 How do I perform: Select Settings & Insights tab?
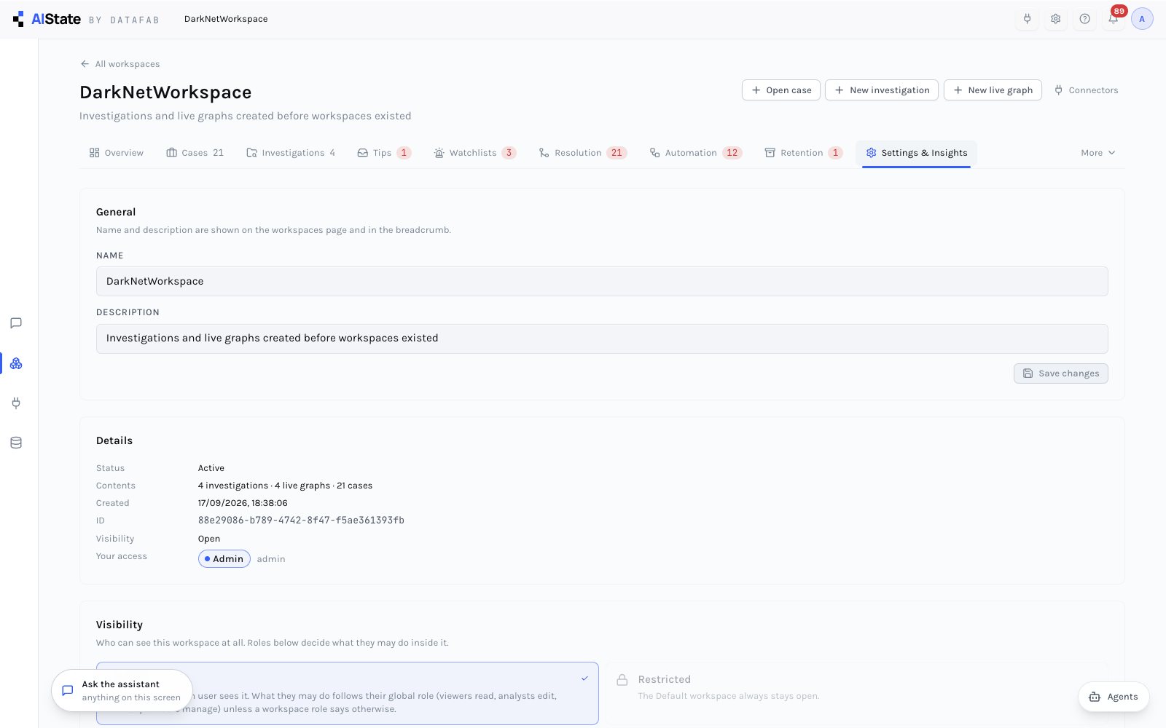click(x=916, y=153)
